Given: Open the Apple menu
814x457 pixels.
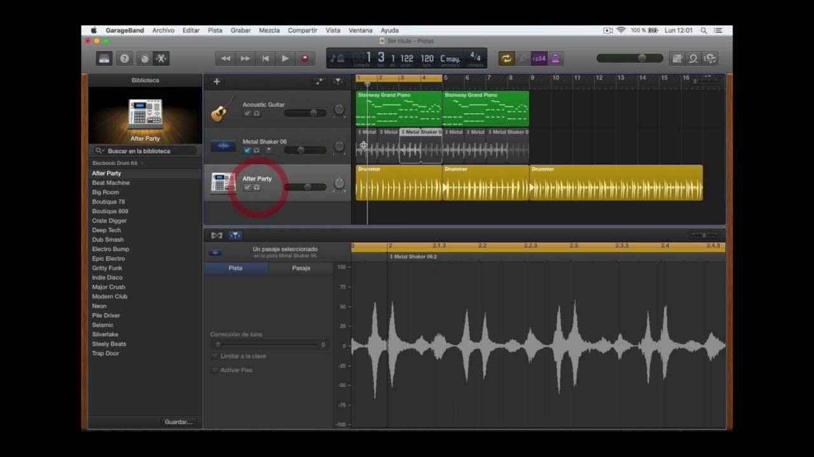Looking at the screenshot, I should tap(93, 30).
